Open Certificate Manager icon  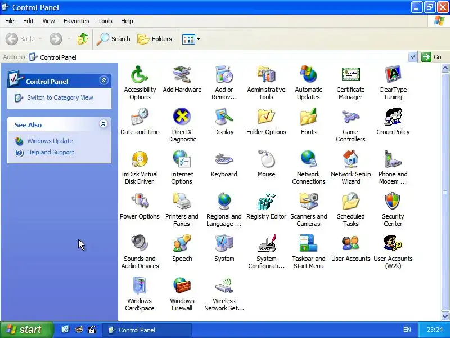(350, 75)
